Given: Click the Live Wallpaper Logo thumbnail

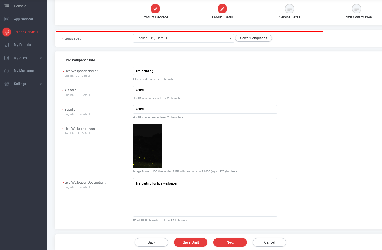Looking at the screenshot, I should [148, 146].
